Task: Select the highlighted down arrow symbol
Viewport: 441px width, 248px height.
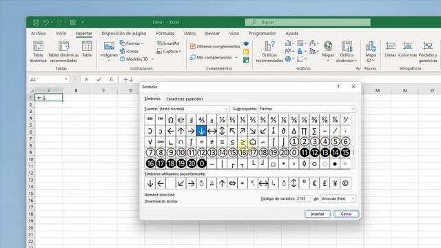Action: click(201, 131)
